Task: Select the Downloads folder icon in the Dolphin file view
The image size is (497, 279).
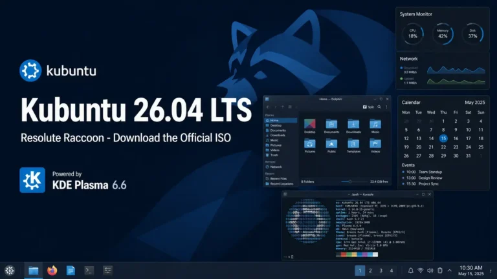Action: (353, 124)
